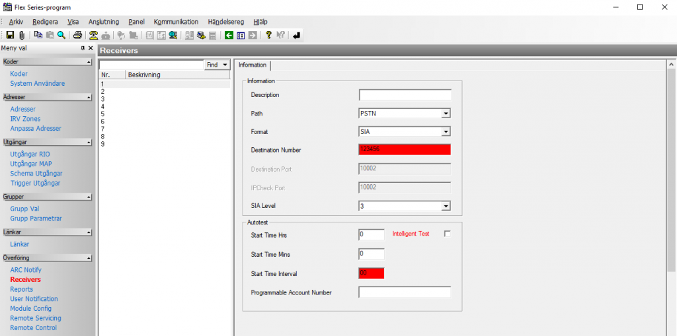Open ARC Notify in the sidebar

[26, 270]
